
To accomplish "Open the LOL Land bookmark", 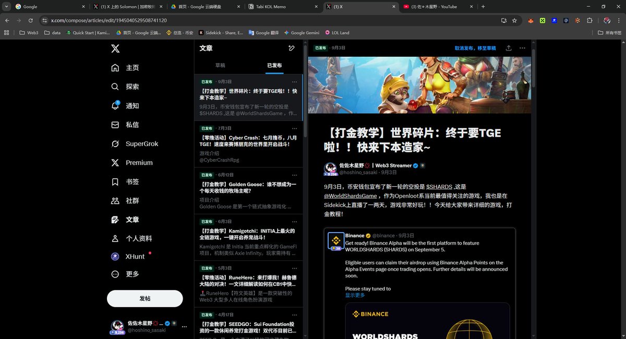I will tap(337, 32).
